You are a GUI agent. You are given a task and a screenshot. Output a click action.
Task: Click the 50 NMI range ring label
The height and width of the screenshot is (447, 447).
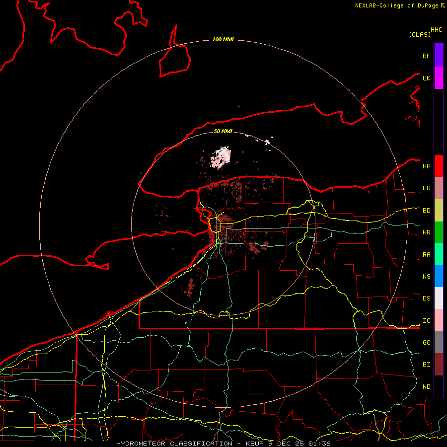click(x=223, y=131)
